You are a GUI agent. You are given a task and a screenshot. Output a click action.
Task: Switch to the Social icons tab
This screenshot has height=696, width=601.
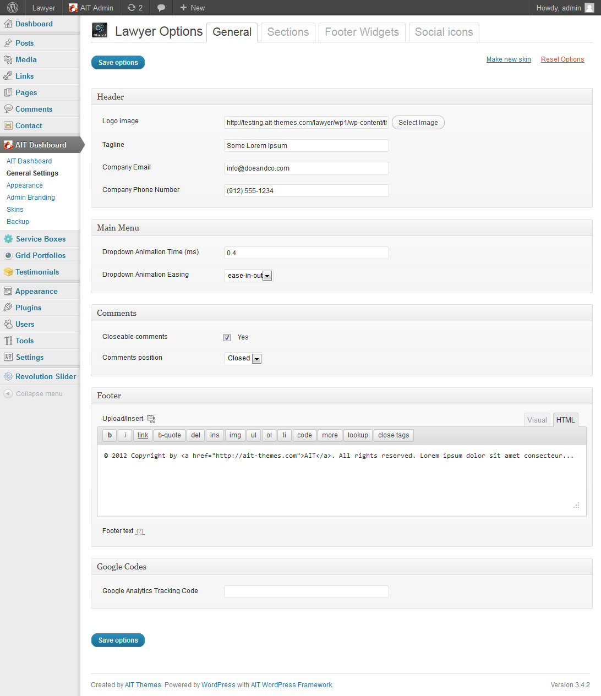[444, 32]
